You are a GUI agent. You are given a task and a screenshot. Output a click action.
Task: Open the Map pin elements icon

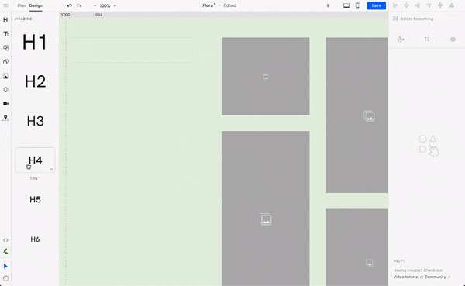point(5,118)
